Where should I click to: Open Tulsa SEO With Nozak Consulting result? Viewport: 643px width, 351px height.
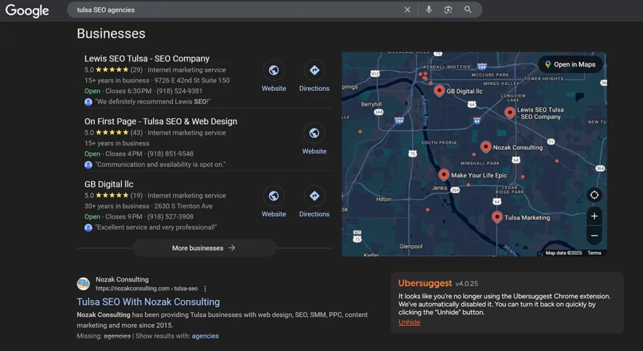coord(148,302)
